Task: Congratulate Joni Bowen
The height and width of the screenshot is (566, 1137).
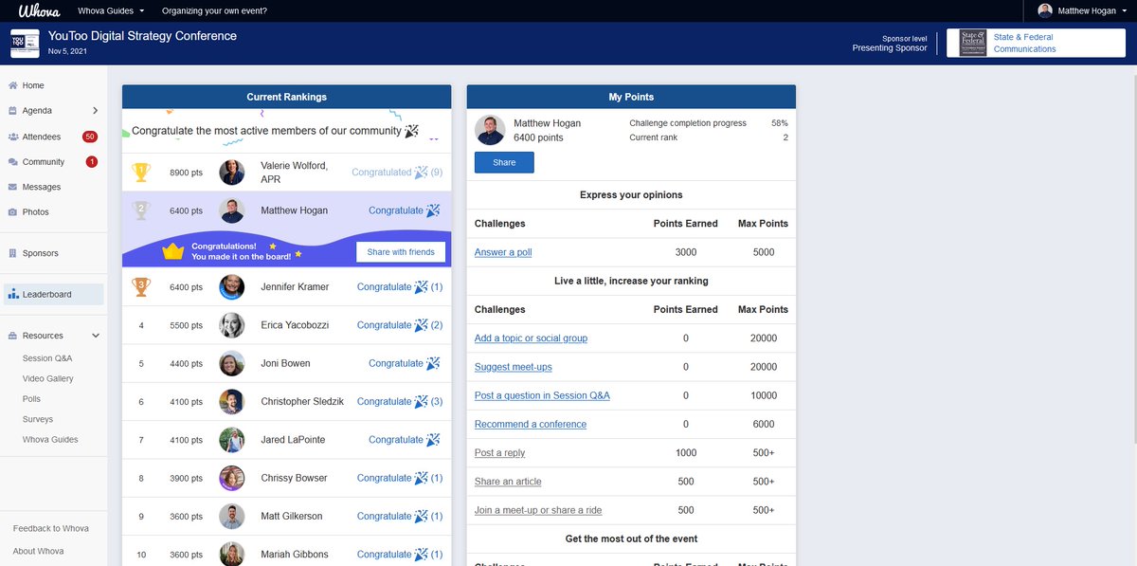Action: point(405,363)
